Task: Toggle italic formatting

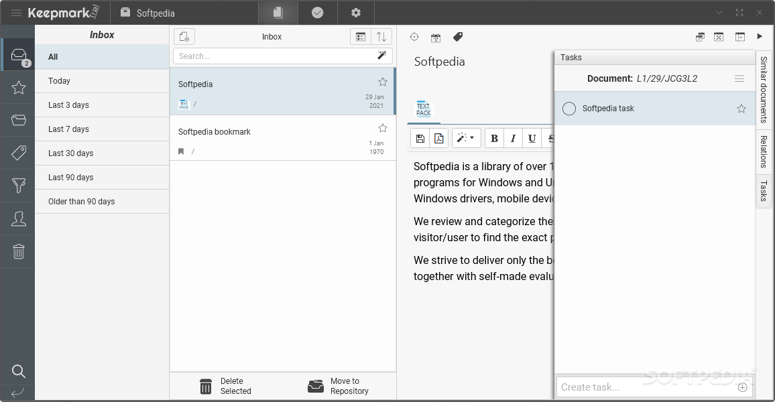Action: pos(513,138)
